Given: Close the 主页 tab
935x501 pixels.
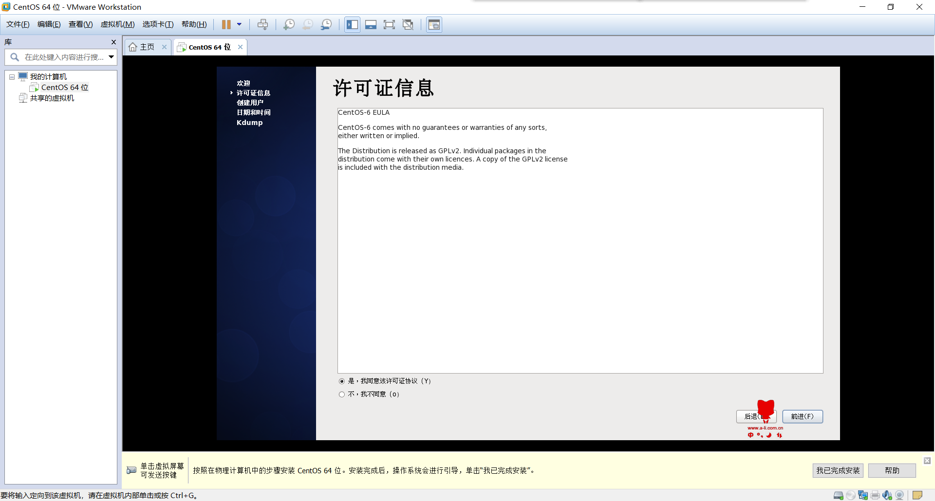Looking at the screenshot, I should click(164, 47).
